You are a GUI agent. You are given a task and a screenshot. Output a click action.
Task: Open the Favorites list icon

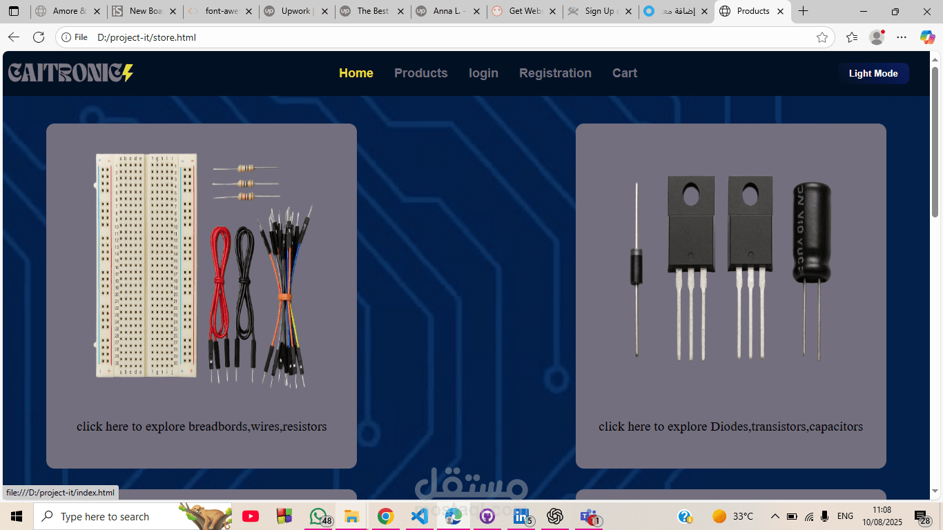(x=852, y=37)
